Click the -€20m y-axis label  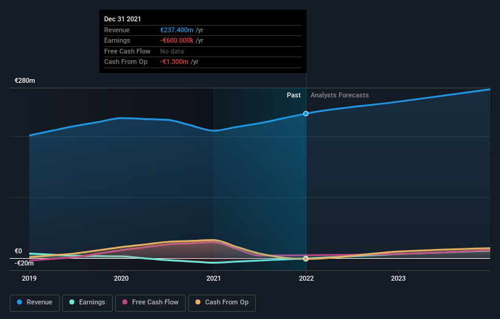click(x=24, y=263)
